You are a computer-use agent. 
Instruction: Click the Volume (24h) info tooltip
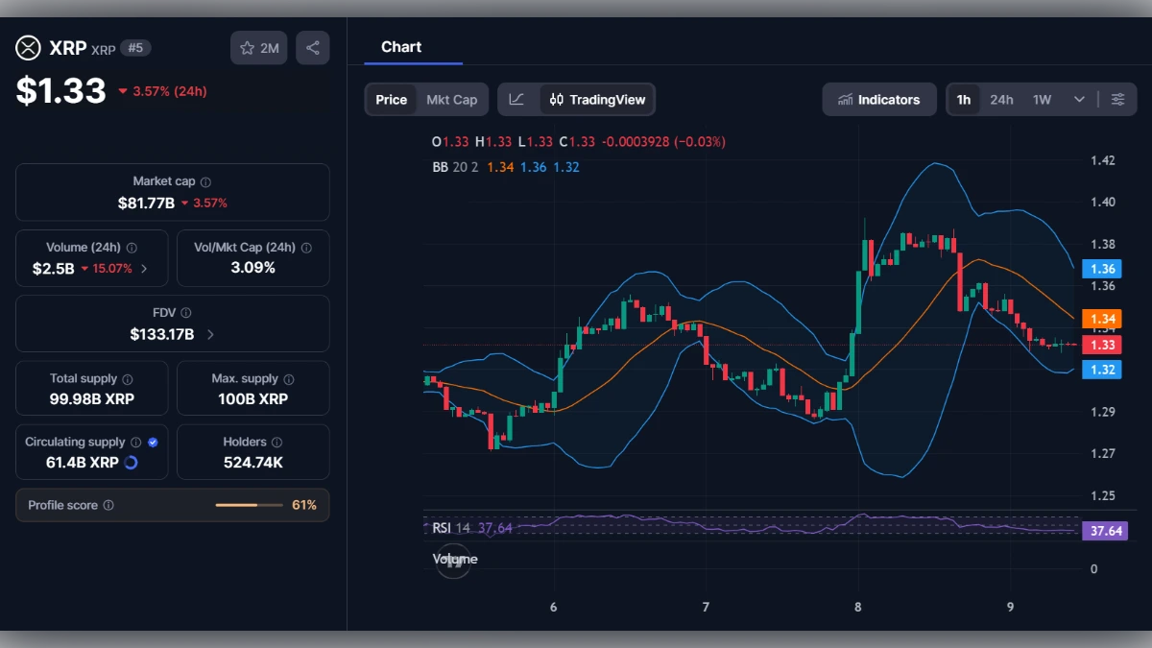130,247
